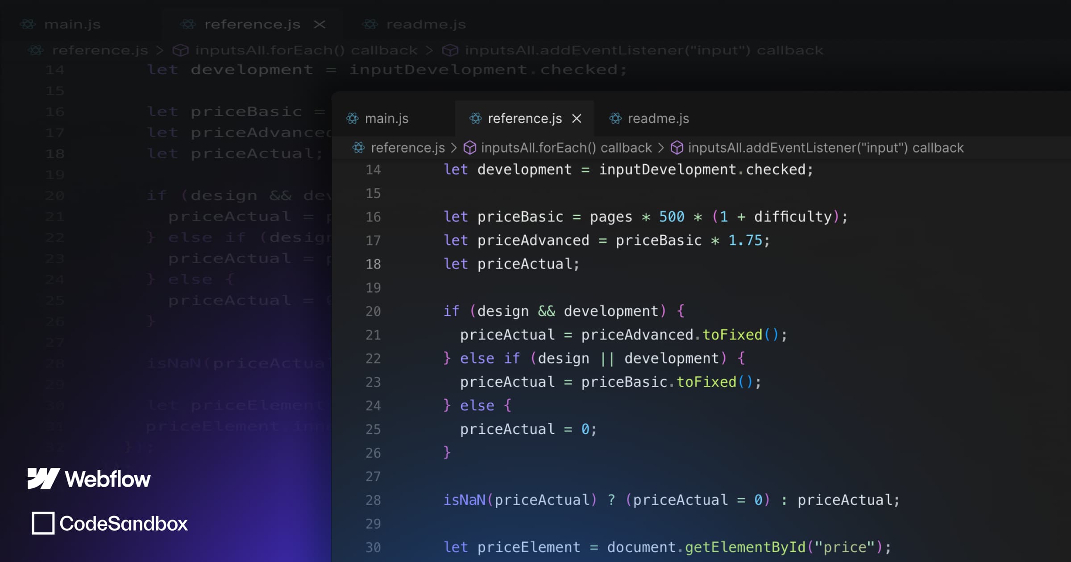Click line number 20 in gutter

tap(373, 311)
